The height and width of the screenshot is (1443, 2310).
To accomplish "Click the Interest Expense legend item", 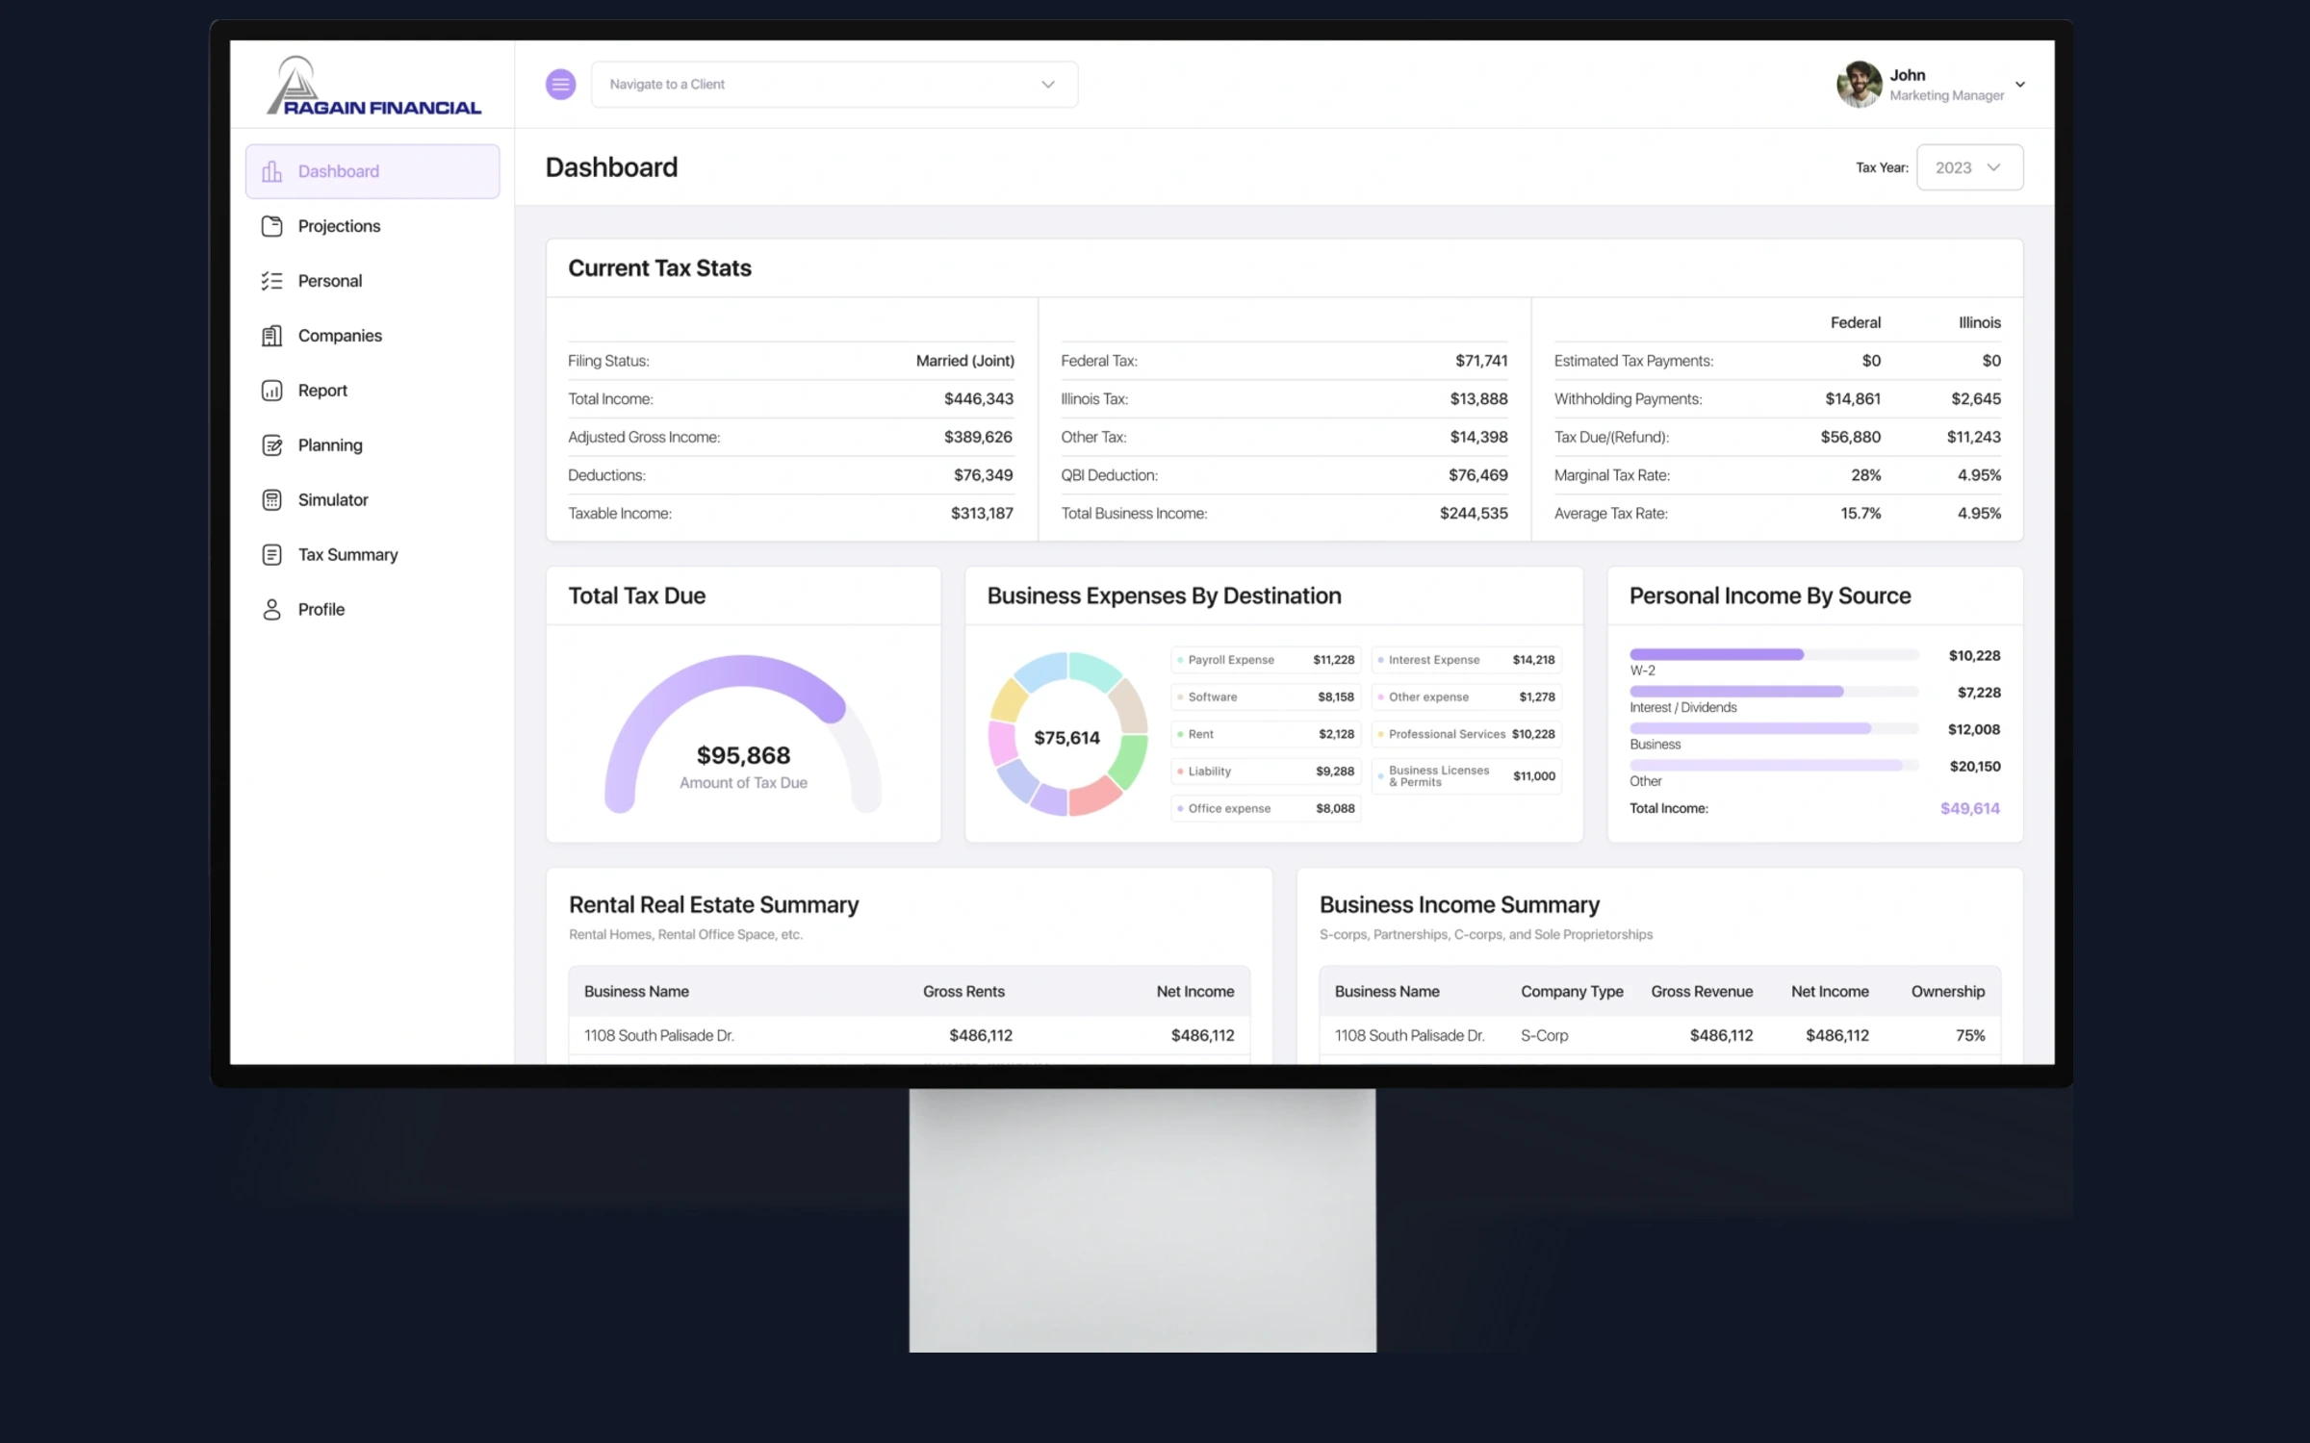I will pos(1466,660).
